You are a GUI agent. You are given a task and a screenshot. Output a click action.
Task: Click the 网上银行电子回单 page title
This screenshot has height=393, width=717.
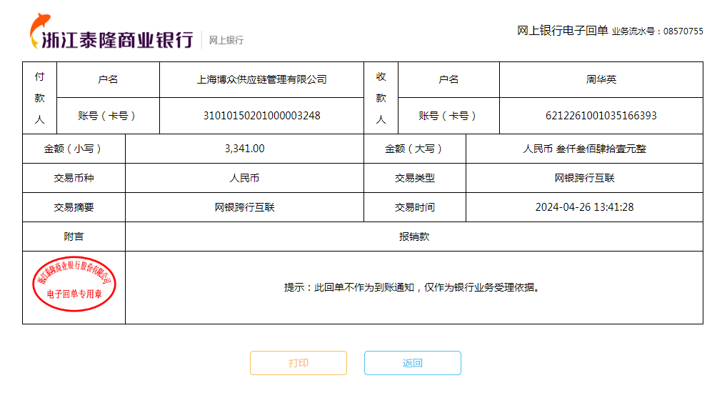click(x=562, y=31)
